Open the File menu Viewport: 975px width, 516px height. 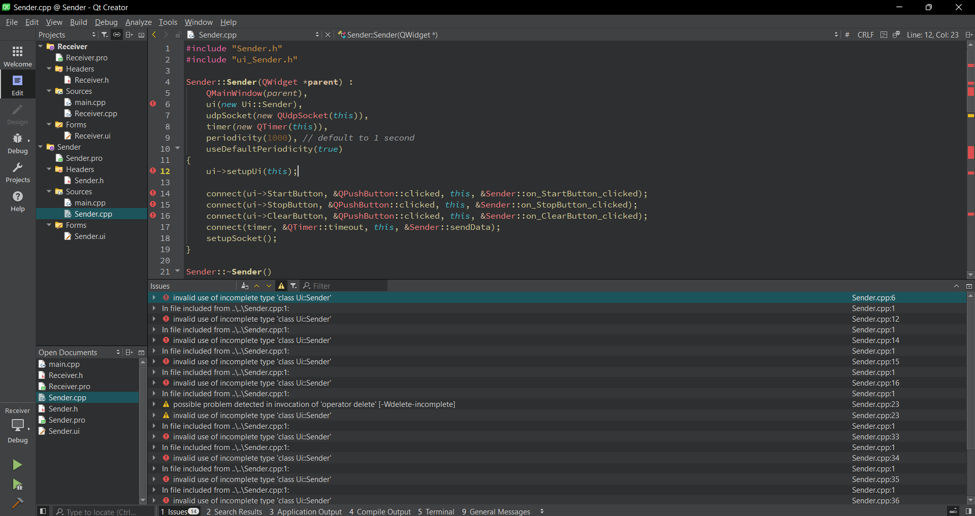12,22
